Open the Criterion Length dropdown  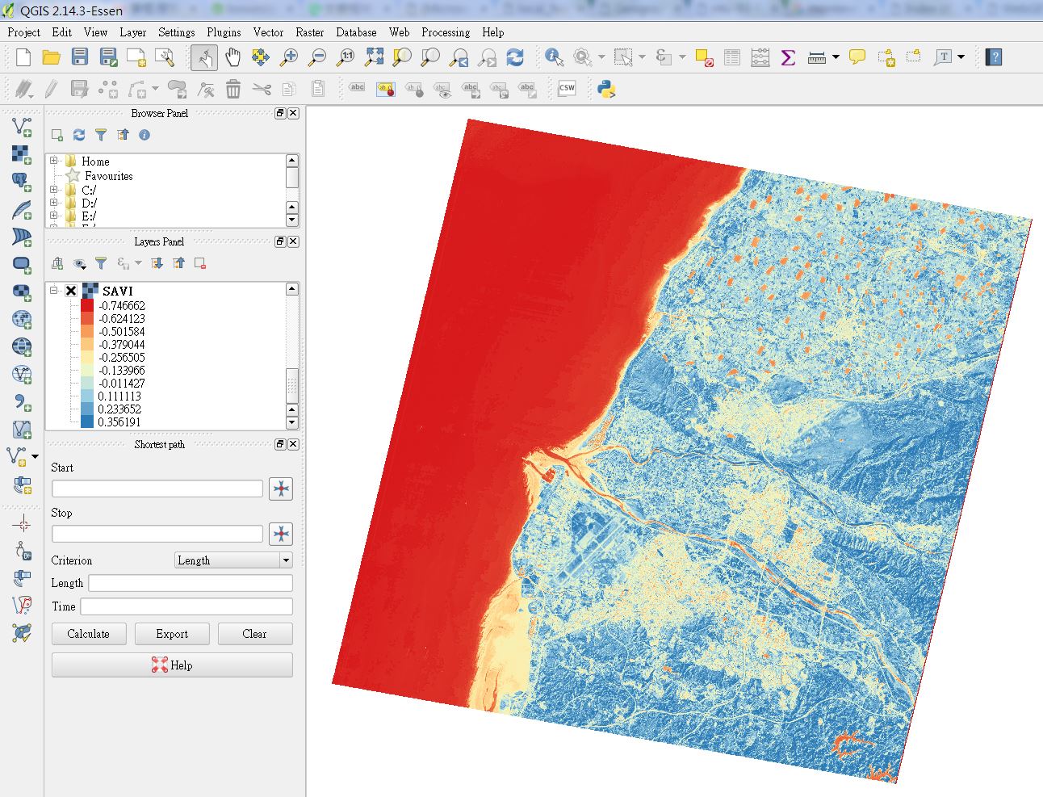click(233, 560)
